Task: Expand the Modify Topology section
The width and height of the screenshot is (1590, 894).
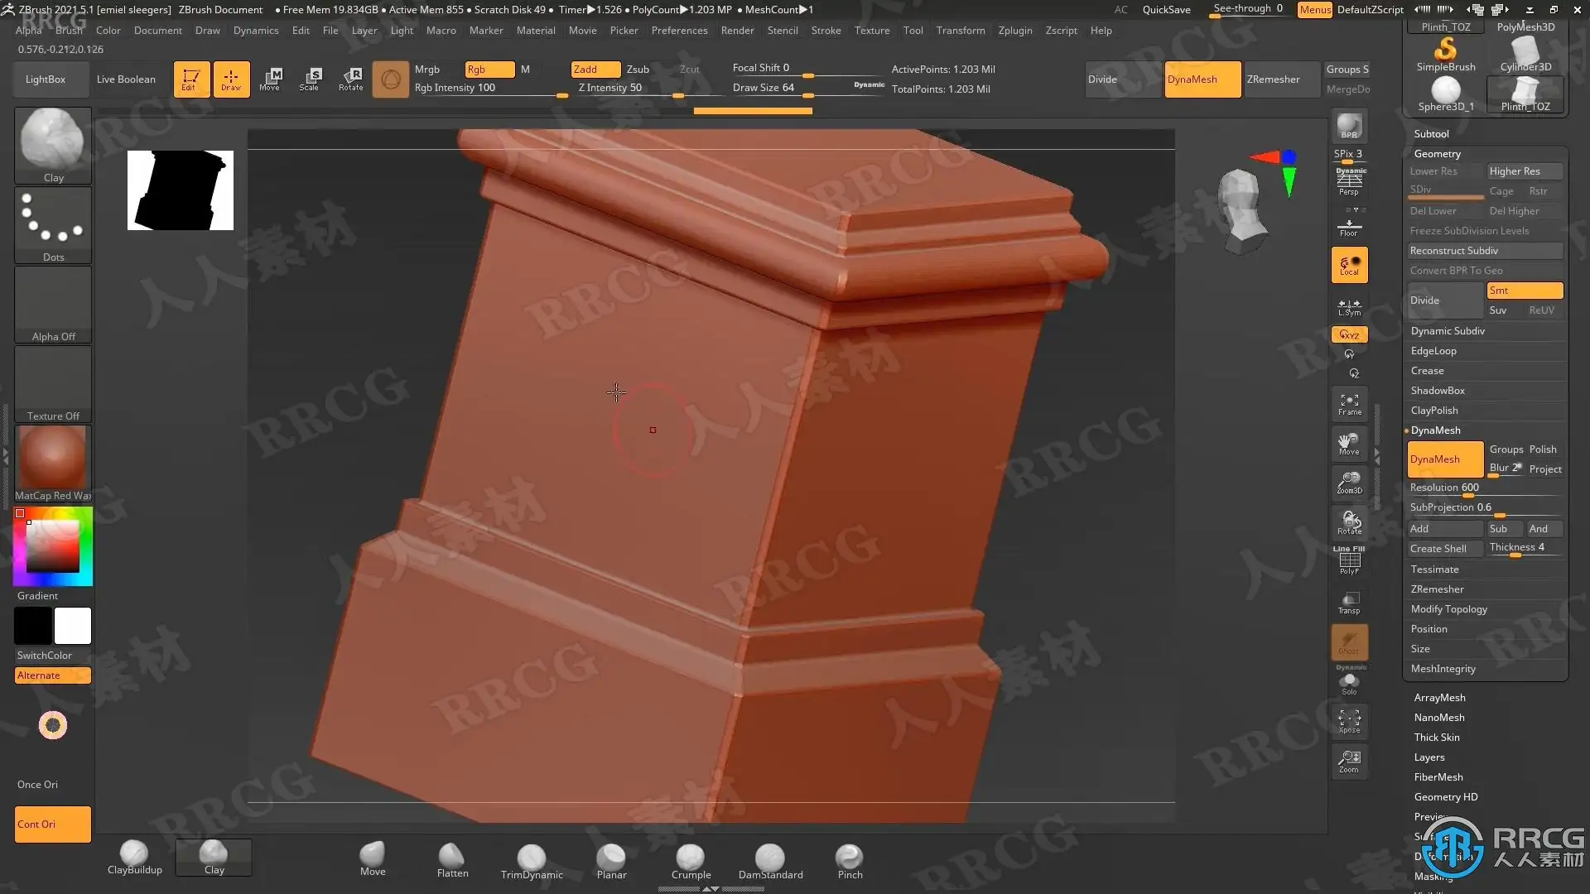Action: click(x=1448, y=609)
